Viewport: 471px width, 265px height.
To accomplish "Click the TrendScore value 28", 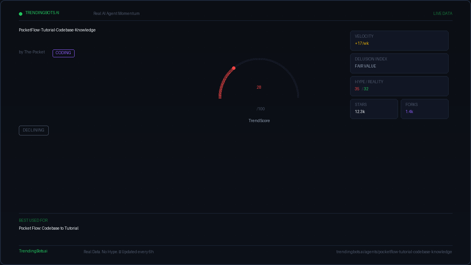I will 259,87.
